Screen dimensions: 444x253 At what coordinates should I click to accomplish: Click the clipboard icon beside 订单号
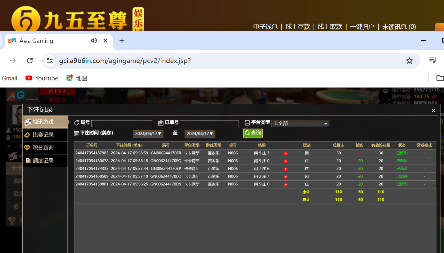161,123
